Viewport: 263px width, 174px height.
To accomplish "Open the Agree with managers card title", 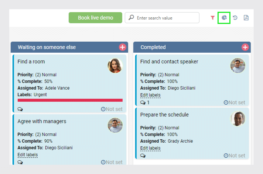I will click(x=42, y=121).
